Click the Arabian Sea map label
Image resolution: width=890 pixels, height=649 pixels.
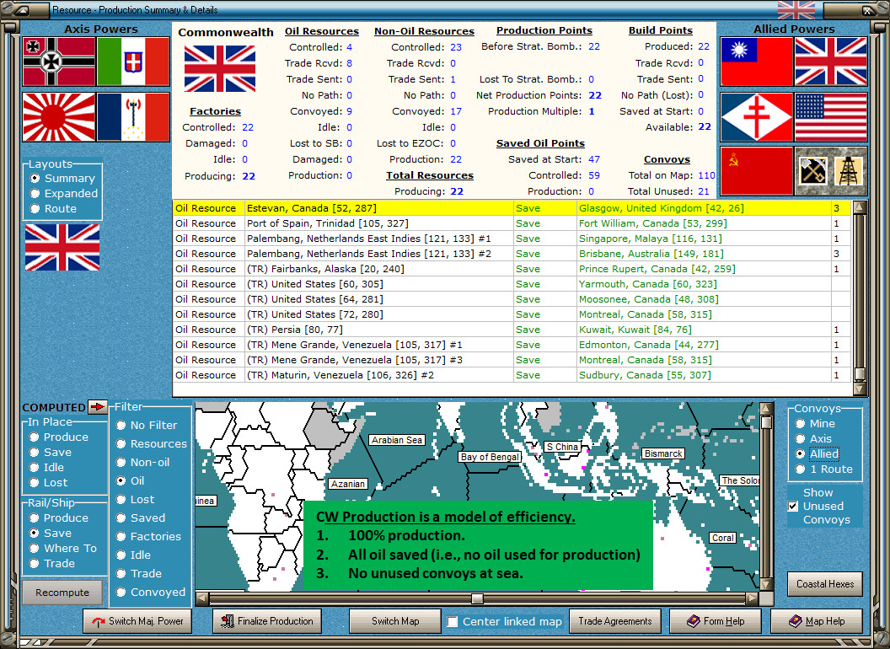[397, 440]
